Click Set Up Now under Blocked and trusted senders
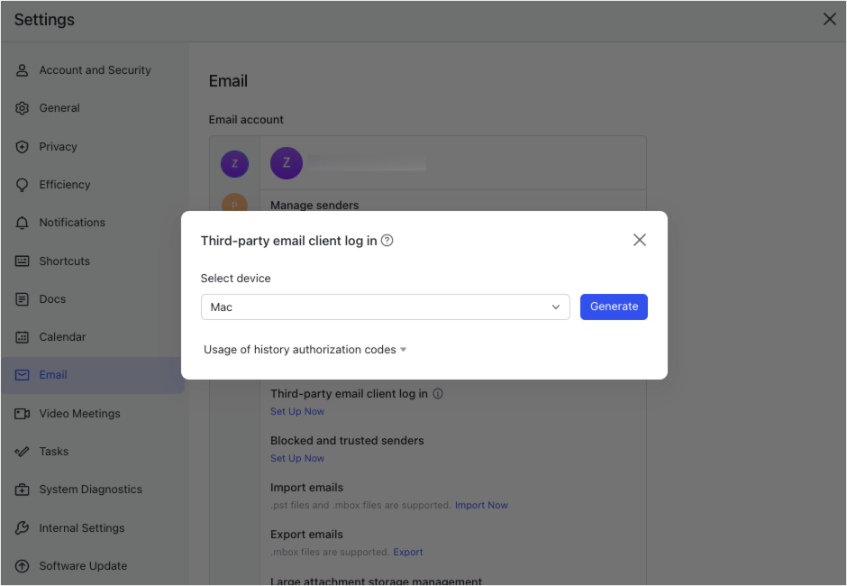 pos(297,459)
